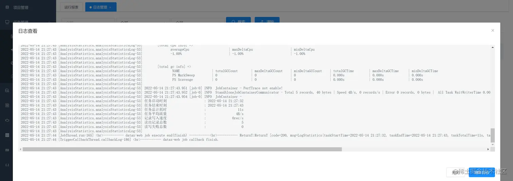513x181 pixels.
Task: Switch to the 运行报表 tab
Action: 71,7
